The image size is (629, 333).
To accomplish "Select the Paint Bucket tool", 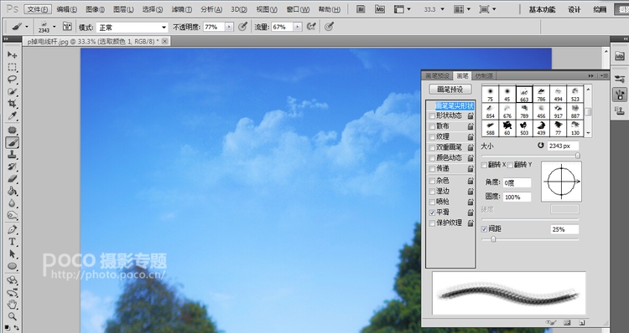I will [x=12, y=191].
